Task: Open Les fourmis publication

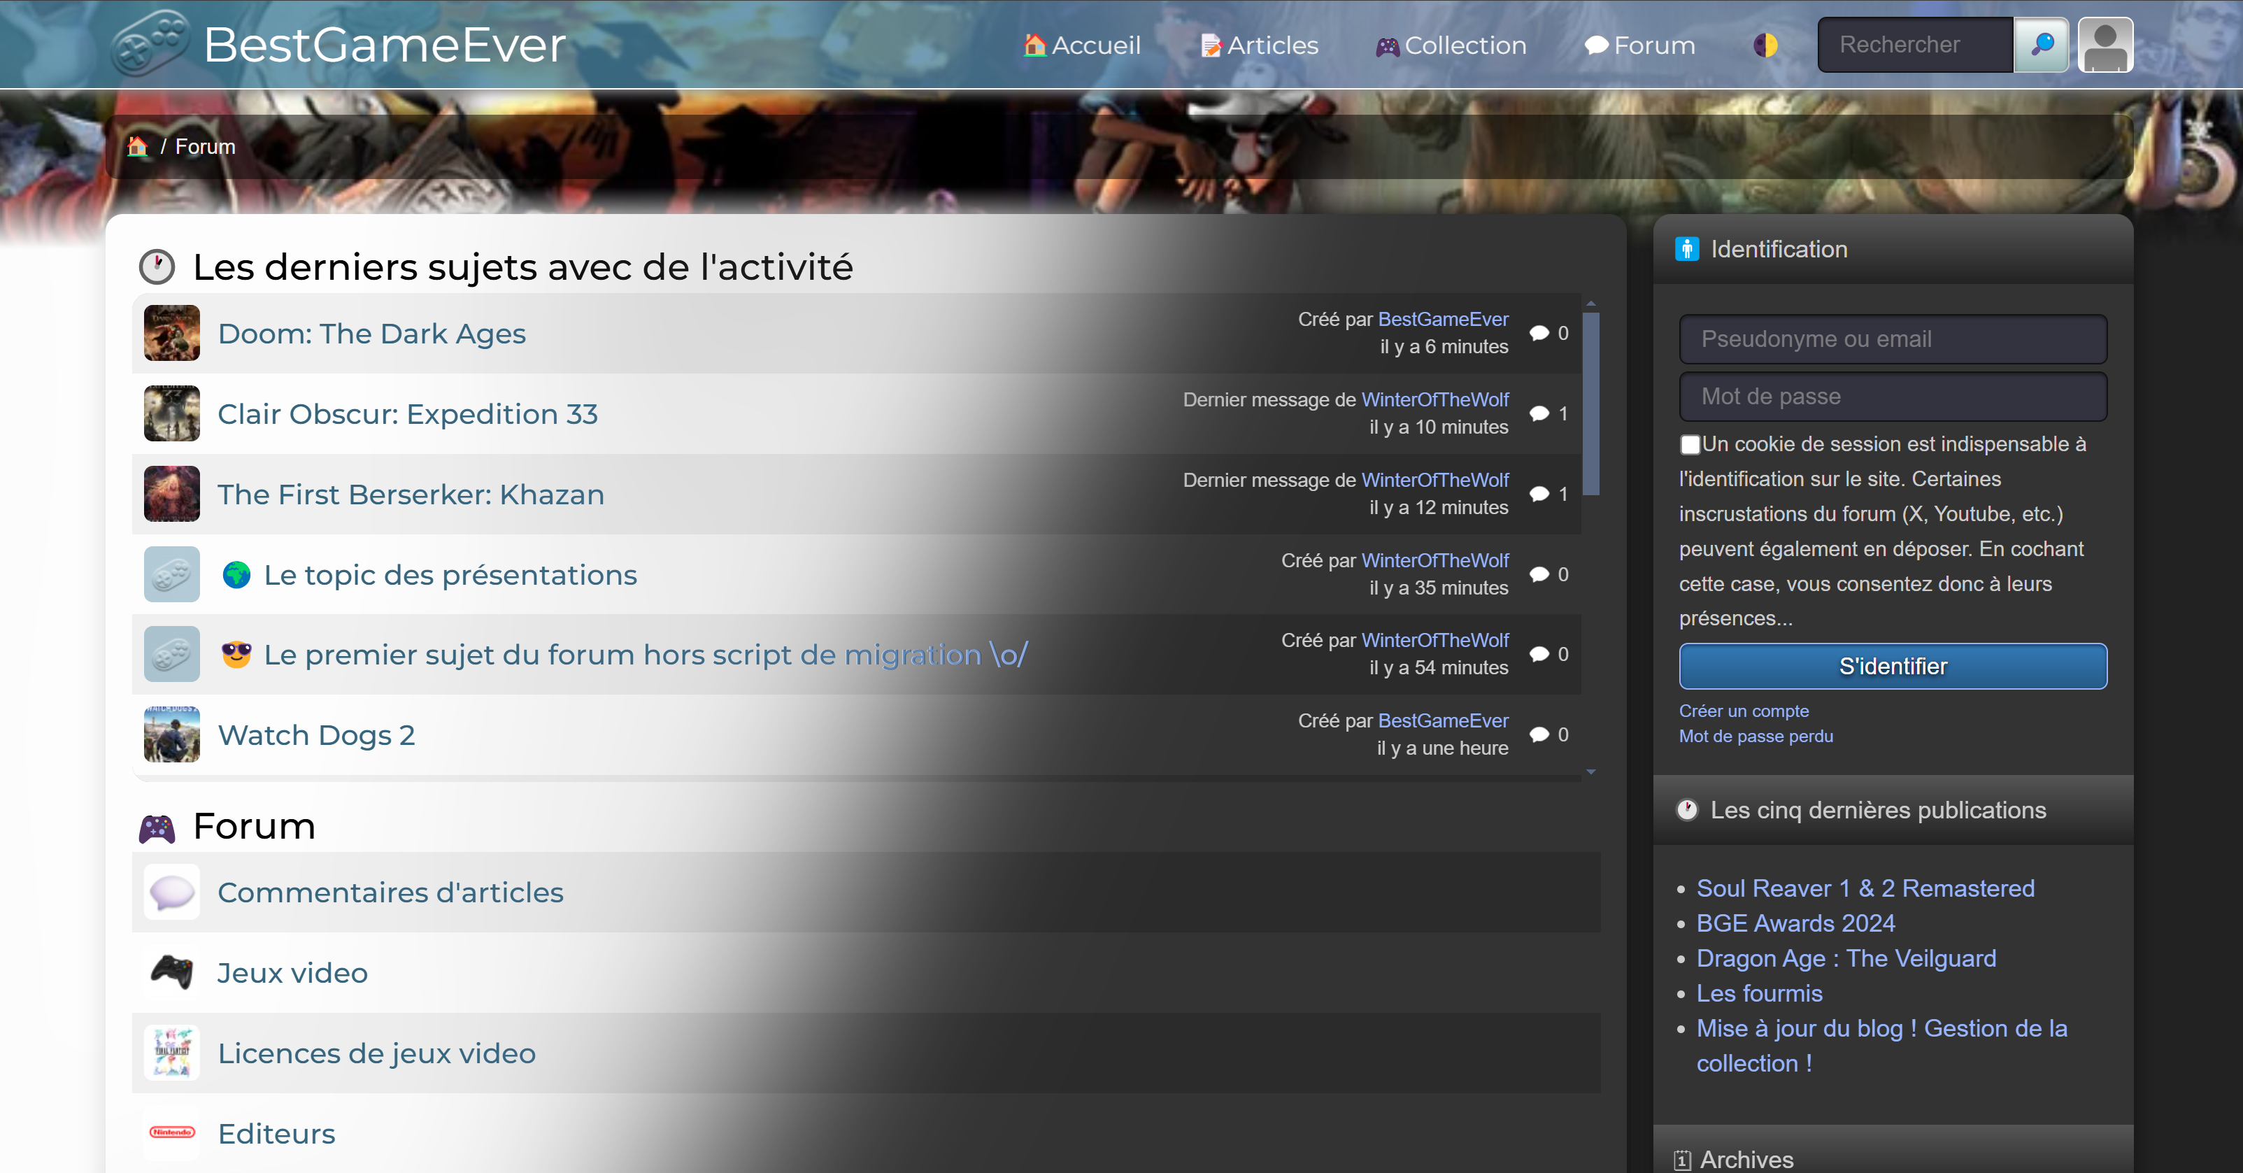Action: 1759,993
